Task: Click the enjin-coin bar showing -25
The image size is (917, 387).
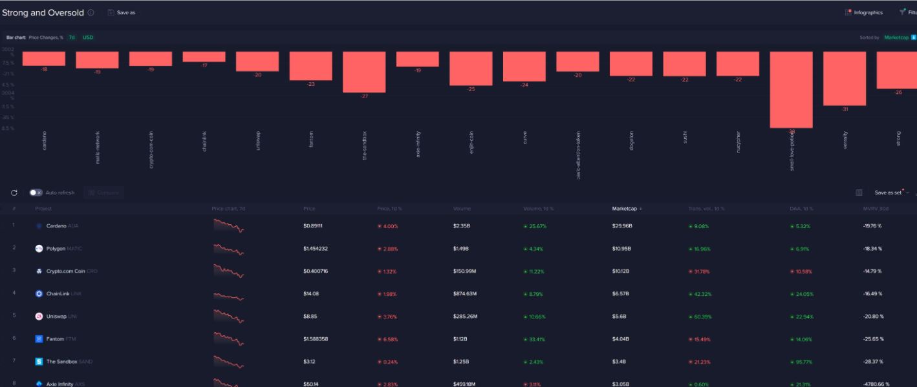Action: point(471,68)
